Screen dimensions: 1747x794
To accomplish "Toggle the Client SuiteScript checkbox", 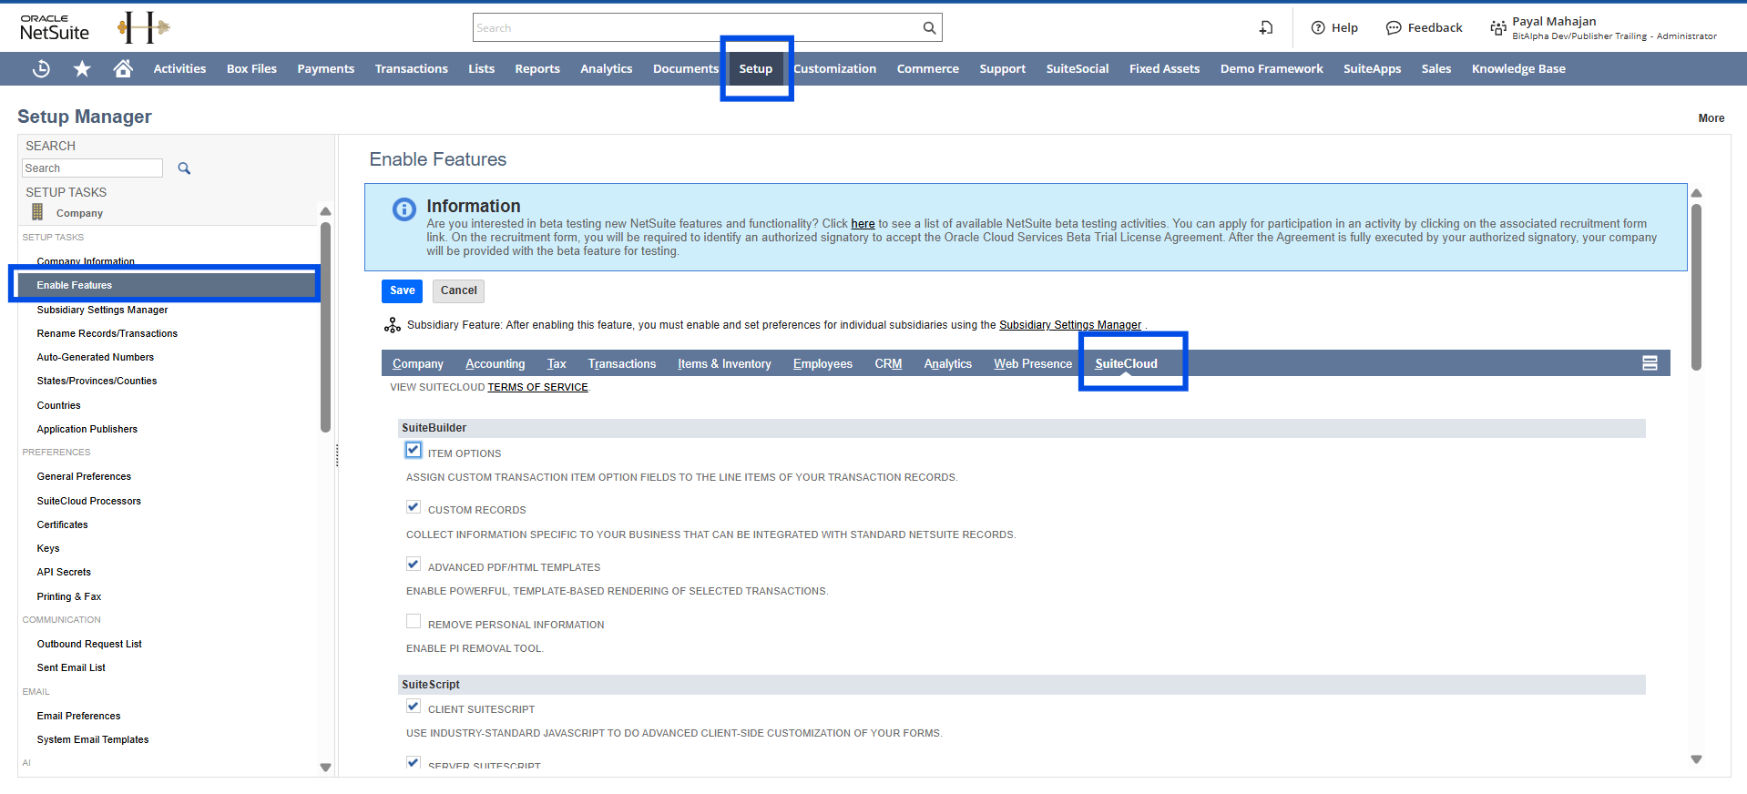I will [x=414, y=707].
